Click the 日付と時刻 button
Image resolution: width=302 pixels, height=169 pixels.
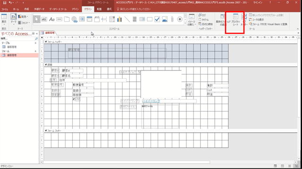tap(206, 24)
